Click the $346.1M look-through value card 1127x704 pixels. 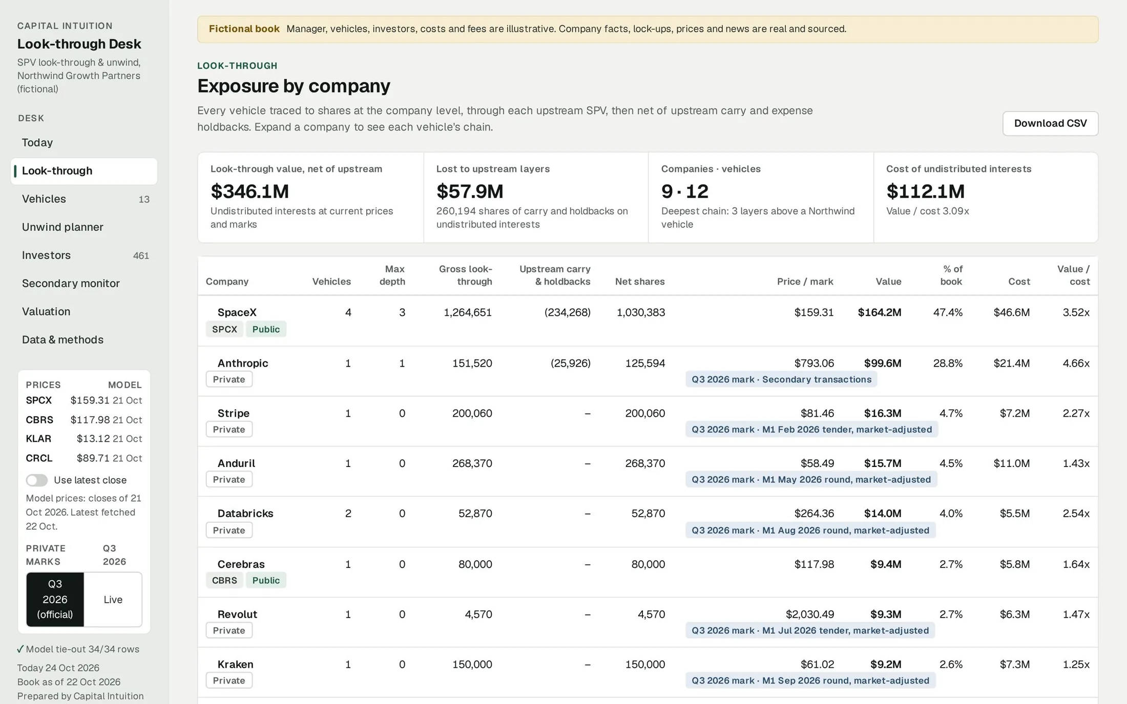pyautogui.click(x=310, y=197)
